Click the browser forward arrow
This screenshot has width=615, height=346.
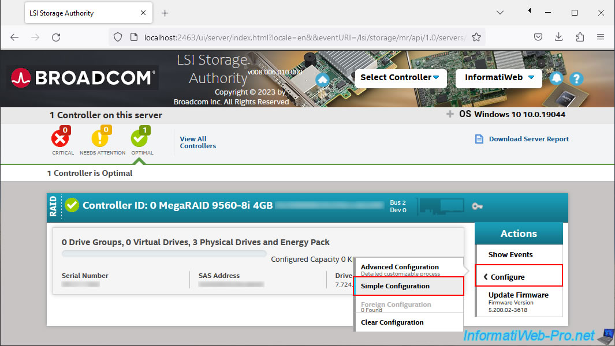(35, 37)
